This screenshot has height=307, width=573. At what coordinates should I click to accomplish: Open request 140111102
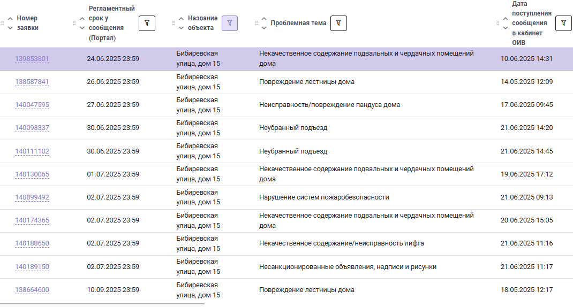tap(32, 151)
